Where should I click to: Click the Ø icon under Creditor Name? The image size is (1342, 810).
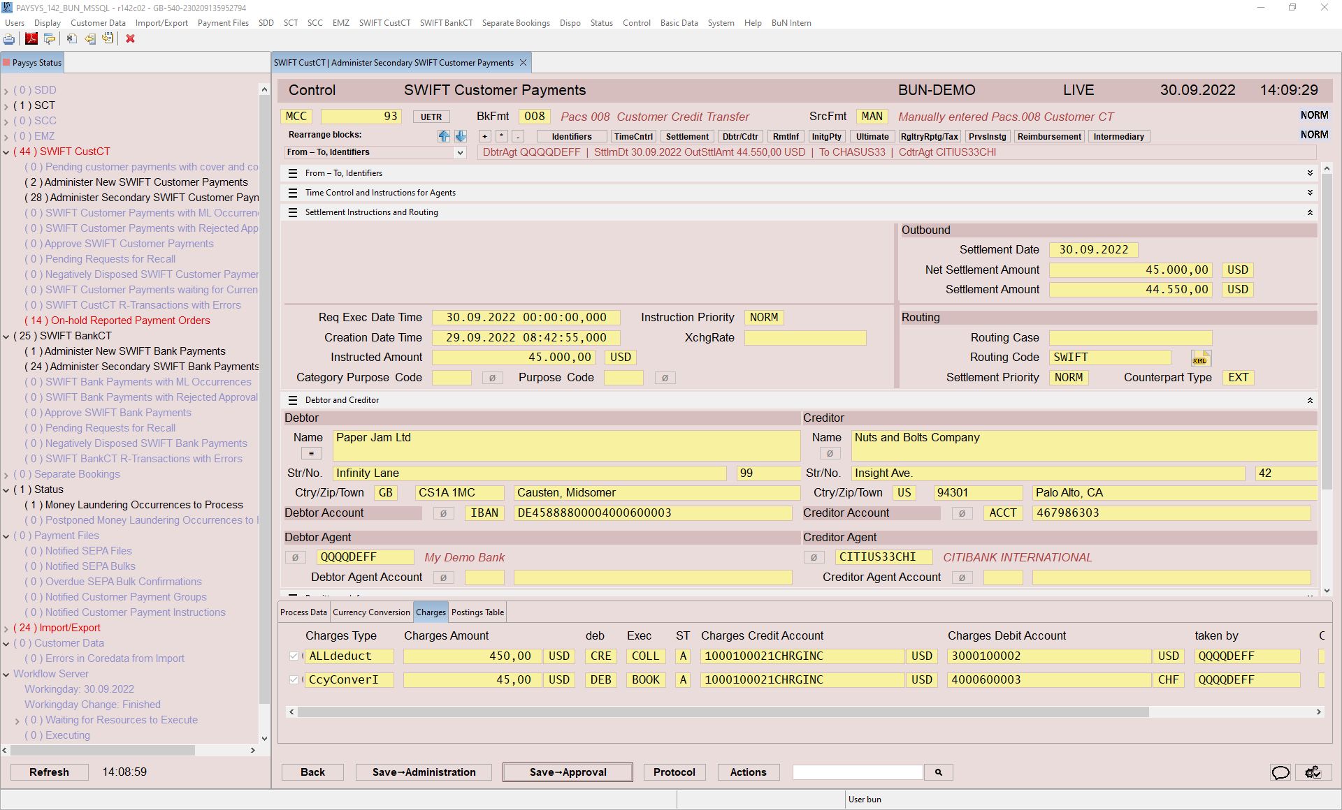(830, 454)
